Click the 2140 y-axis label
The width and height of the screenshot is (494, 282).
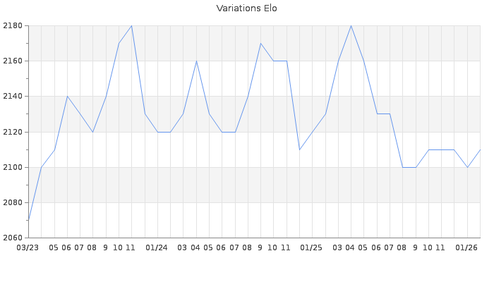tap(13, 97)
